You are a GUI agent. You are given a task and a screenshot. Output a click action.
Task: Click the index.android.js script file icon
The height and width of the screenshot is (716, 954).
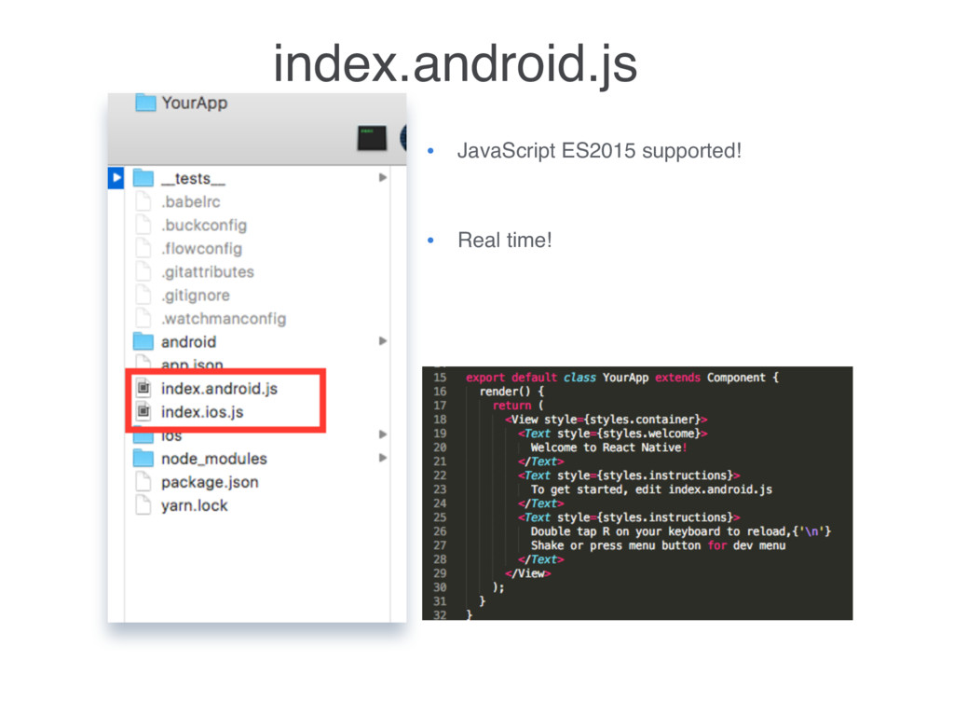click(143, 388)
